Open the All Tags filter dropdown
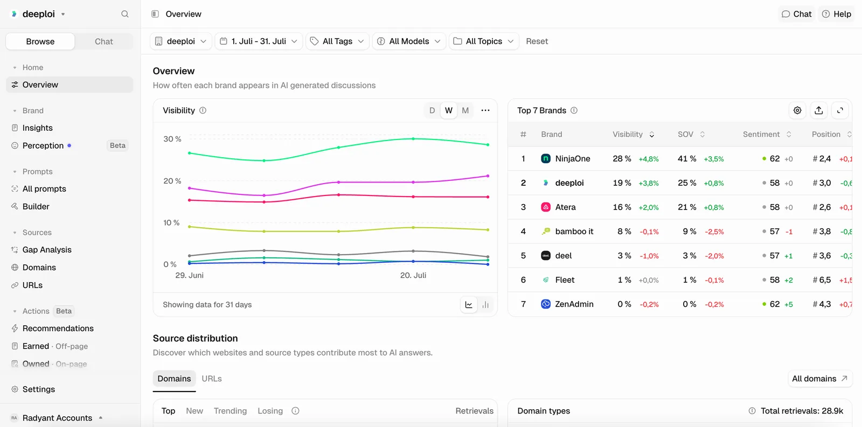 338,41
